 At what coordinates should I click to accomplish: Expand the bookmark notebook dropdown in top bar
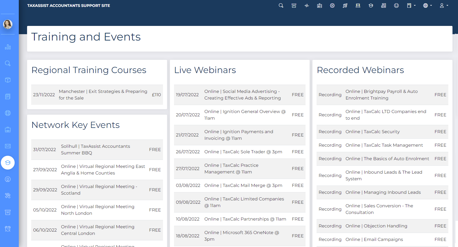[x=411, y=6]
